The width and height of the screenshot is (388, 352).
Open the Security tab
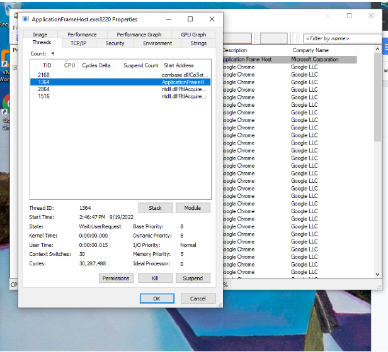click(115, 43)
